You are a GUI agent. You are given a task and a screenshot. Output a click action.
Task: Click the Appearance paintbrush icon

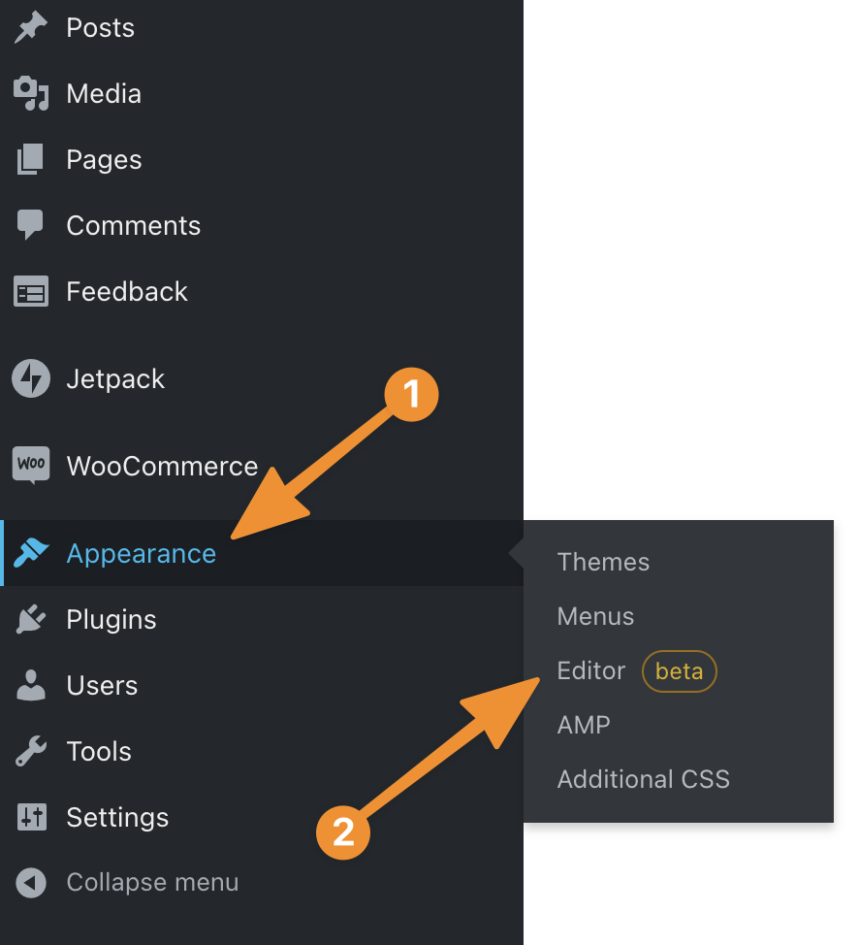[x=31, y=553]
